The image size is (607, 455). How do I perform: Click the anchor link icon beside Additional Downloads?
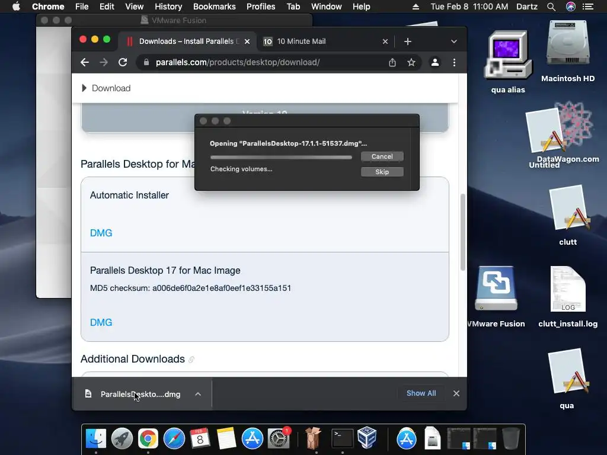click(x=191, y=360)
